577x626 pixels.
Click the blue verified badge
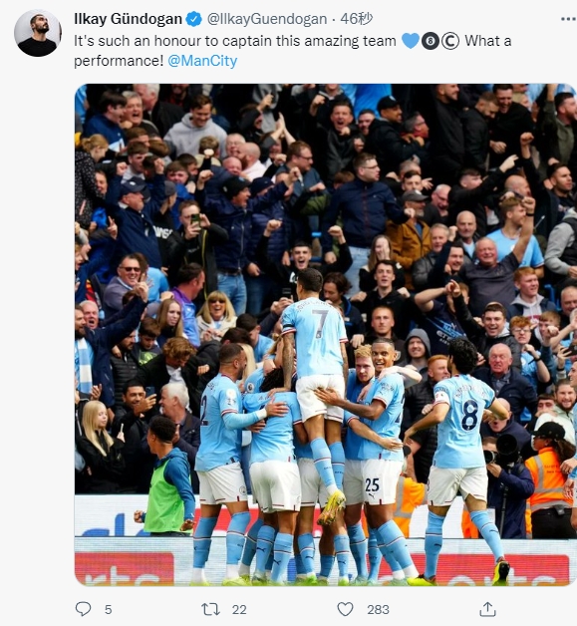click(194, 19)
